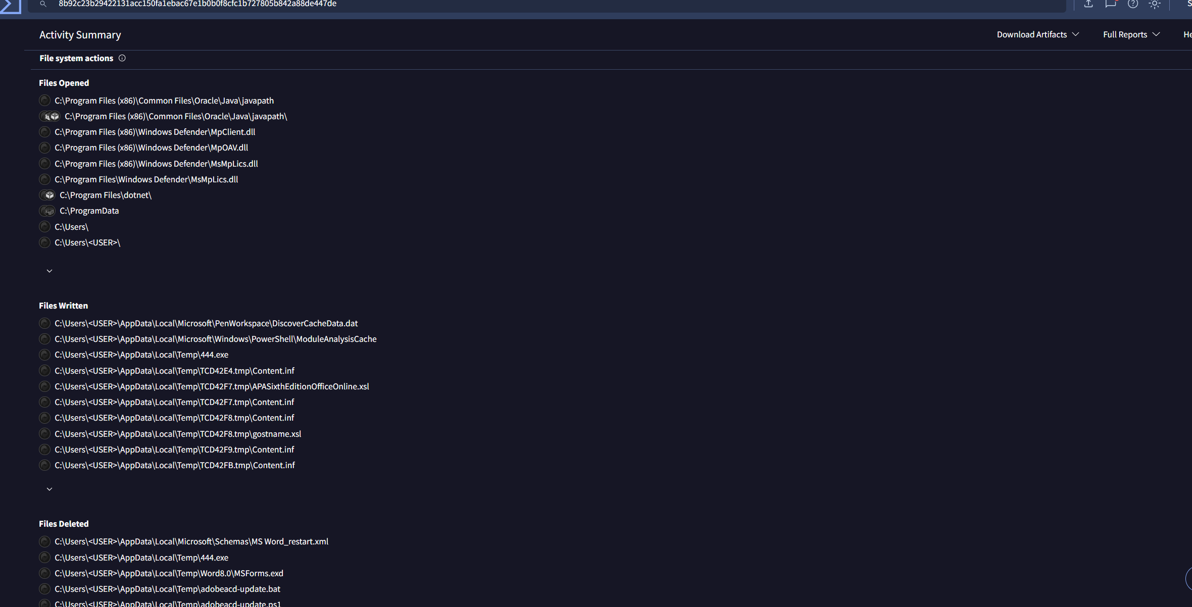Select TCD42F8.tmp\Content.inf path text

pos(174,418)
